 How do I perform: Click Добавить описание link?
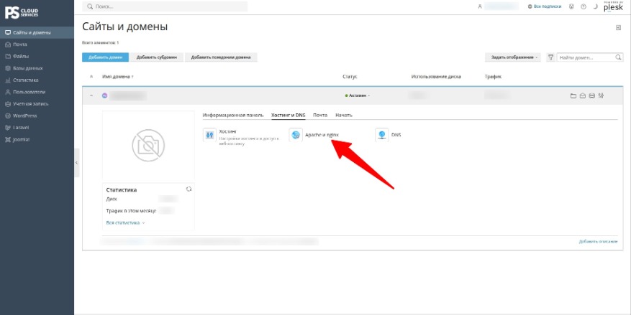click(x=599, y=242)
